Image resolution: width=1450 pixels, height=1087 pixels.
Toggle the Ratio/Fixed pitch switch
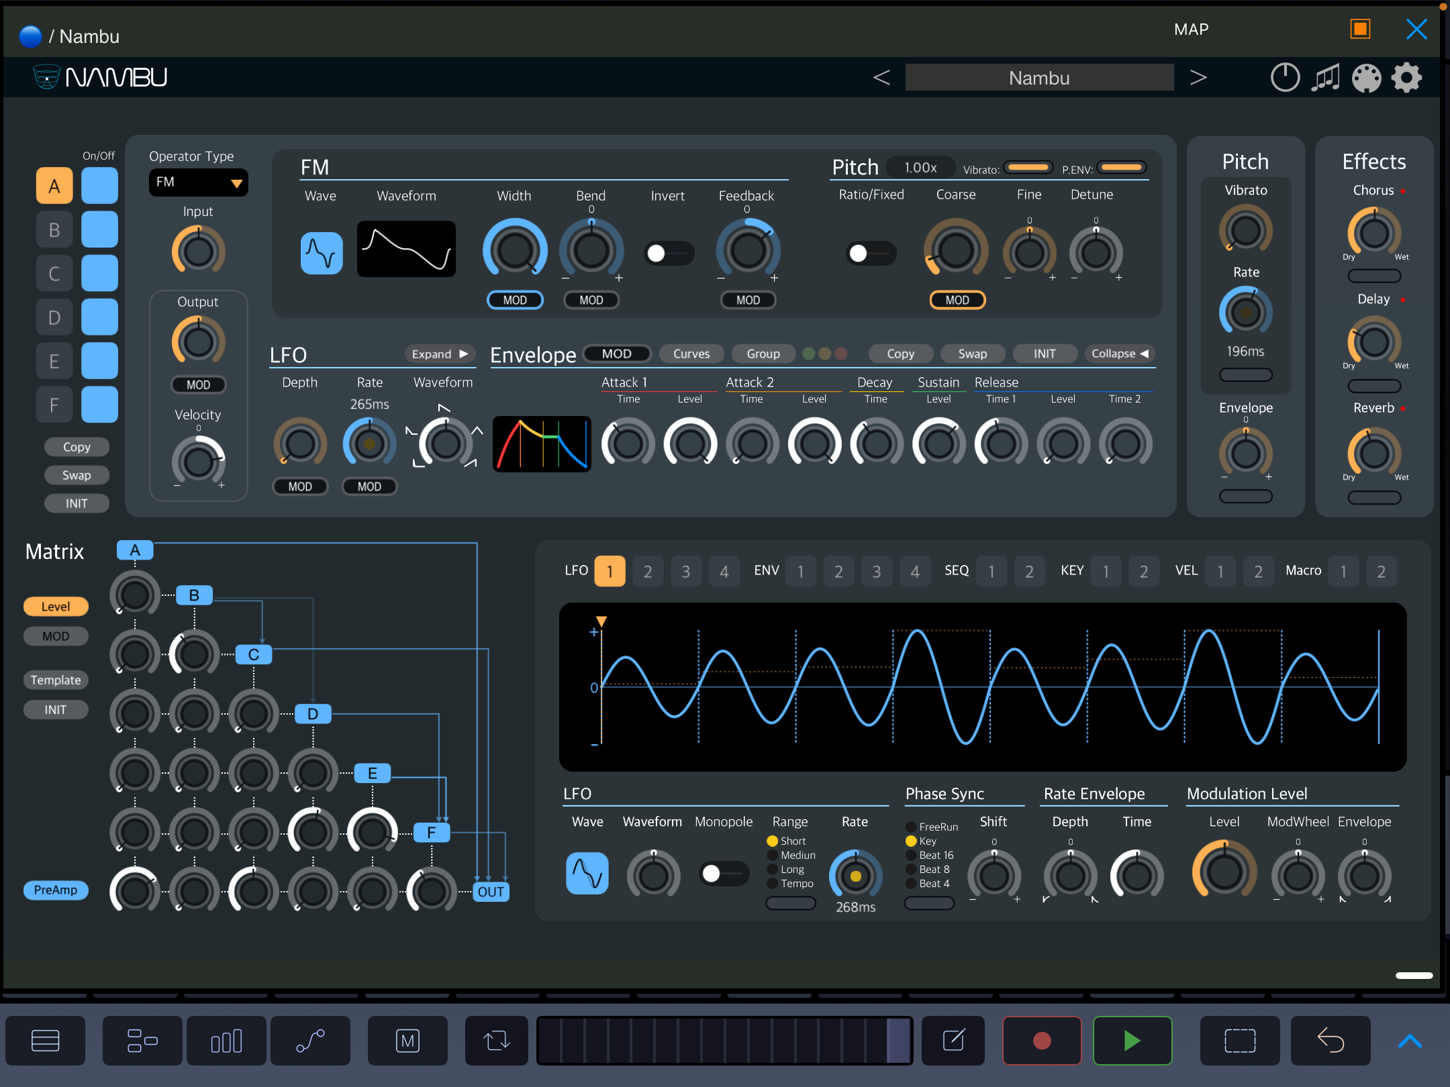pos(871,253)
